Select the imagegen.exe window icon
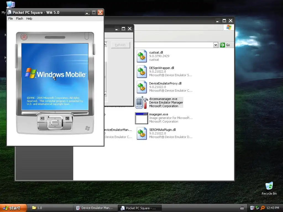 142,118
